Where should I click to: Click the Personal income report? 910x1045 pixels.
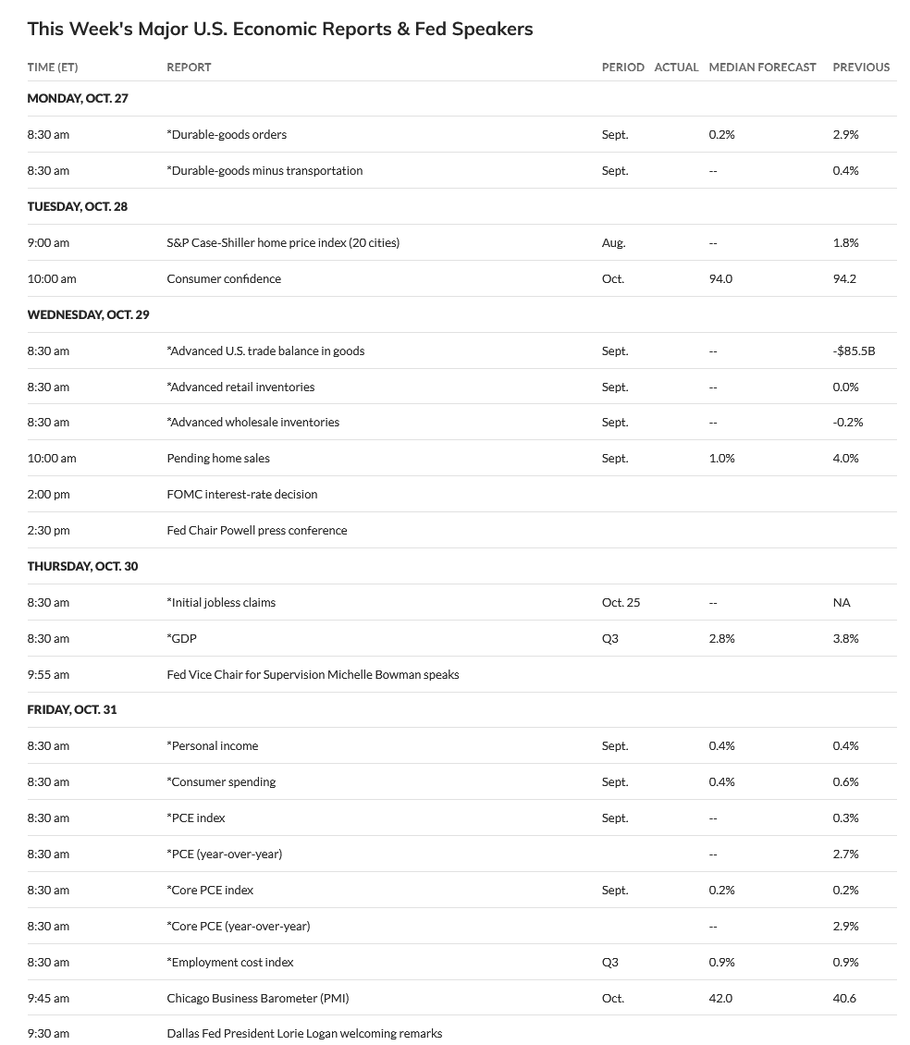click(213, 745)
